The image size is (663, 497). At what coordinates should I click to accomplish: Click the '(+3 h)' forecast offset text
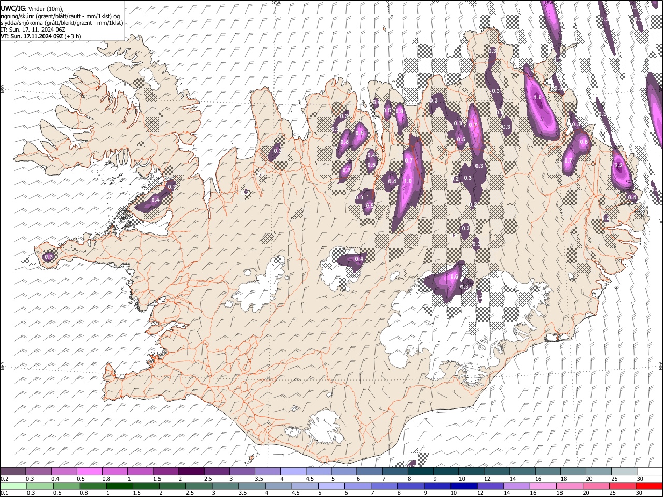click(73, 36)
